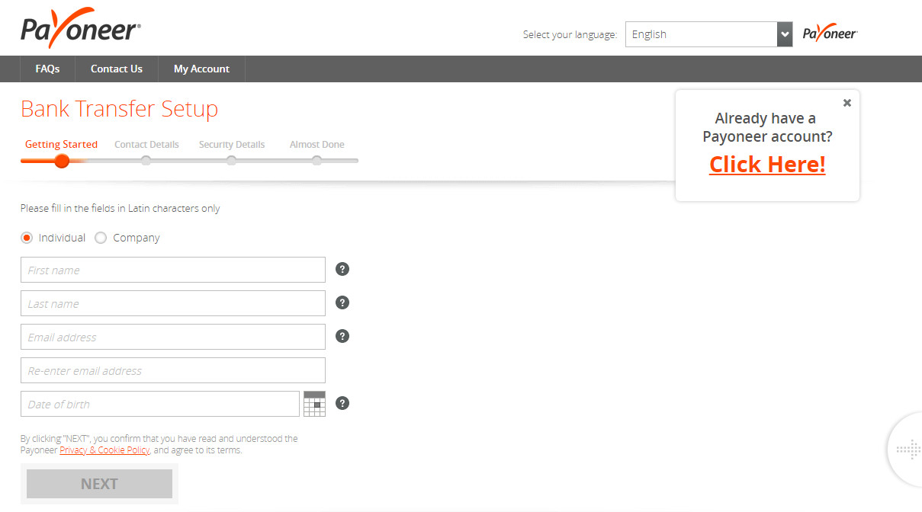Click the small Payoneer logo beside language selector
Image resolution: width=922 pixels, height=512 pixels.
coord(830,34)
